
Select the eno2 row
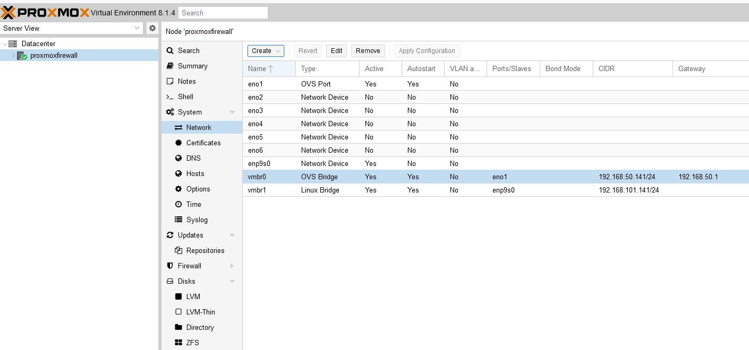(x=496, y=97)
